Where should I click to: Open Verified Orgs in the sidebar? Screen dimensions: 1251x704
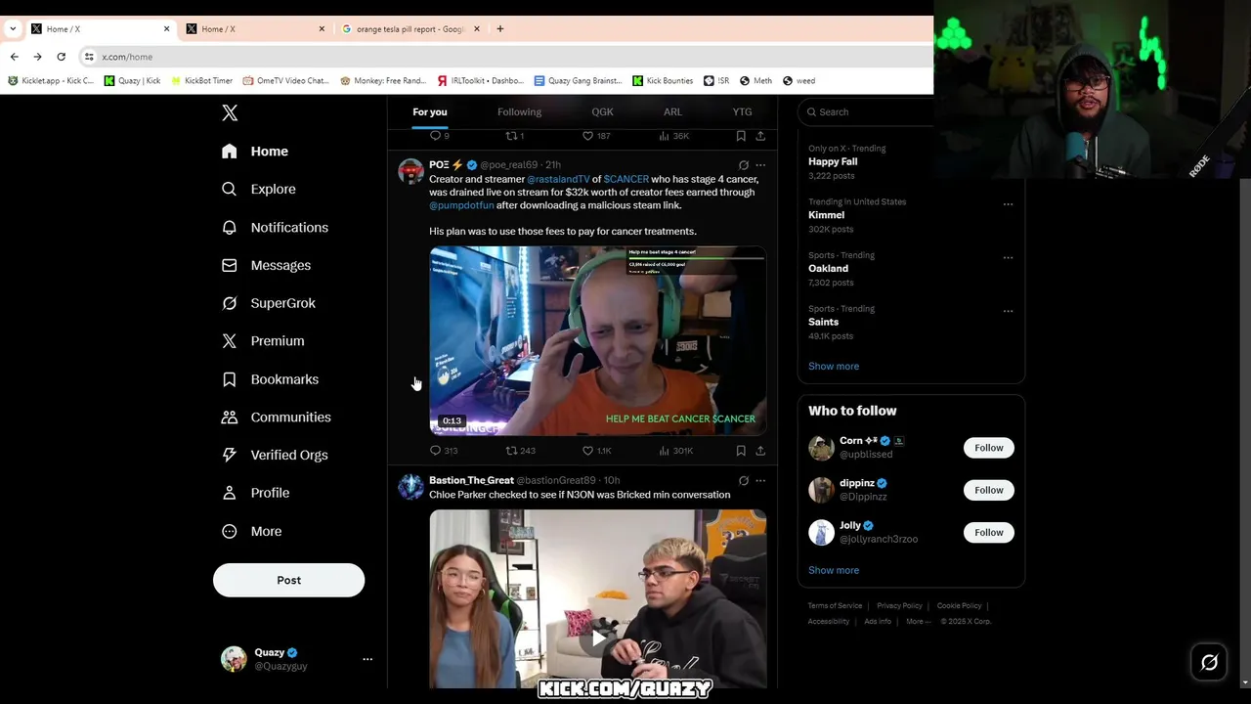tap(275, 455)
